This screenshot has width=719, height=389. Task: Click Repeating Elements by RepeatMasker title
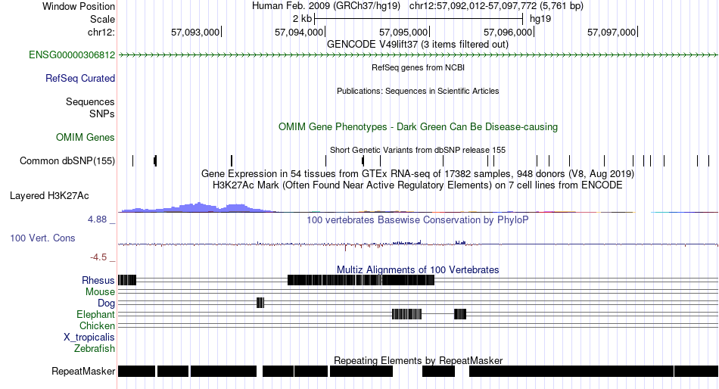tap(419, 360)
